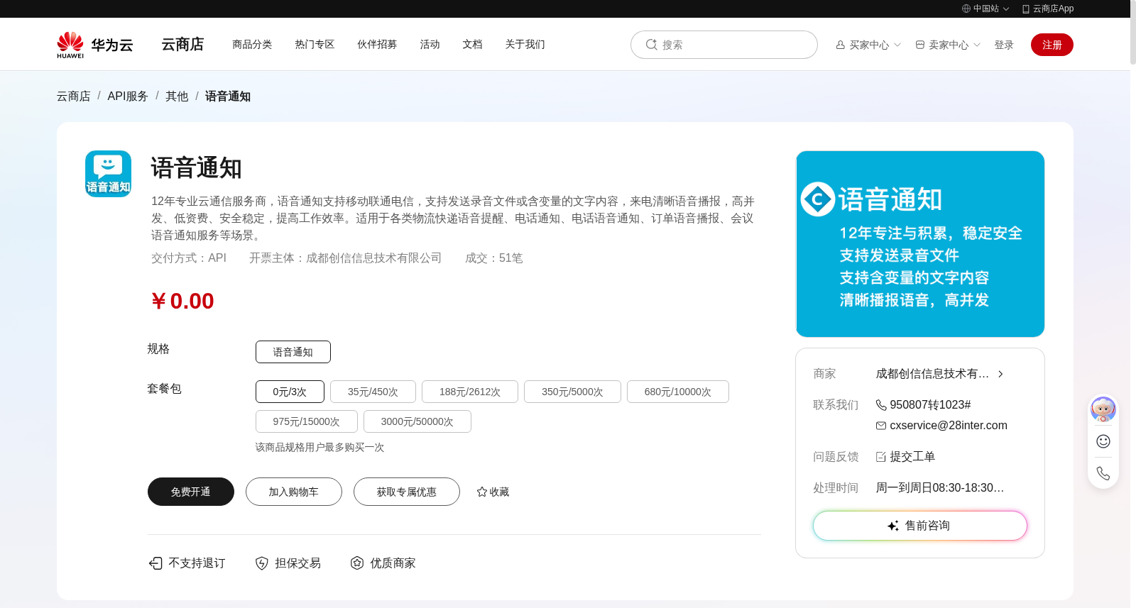Select the 35元/450次 package
The height and width of the screenshot is (608, 1136).
[373, 392]
